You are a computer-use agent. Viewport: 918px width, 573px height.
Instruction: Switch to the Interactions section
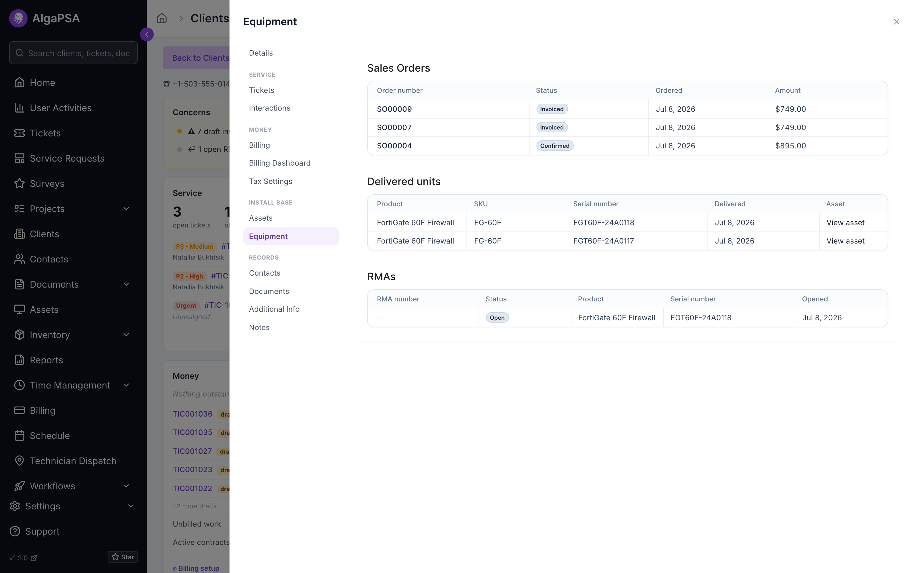(x=291, y=108)
